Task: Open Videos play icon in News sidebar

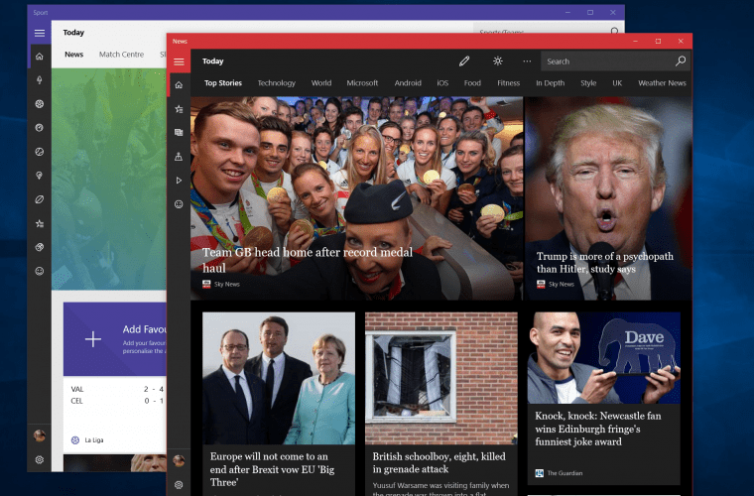Action: click(x=179, y=181)
